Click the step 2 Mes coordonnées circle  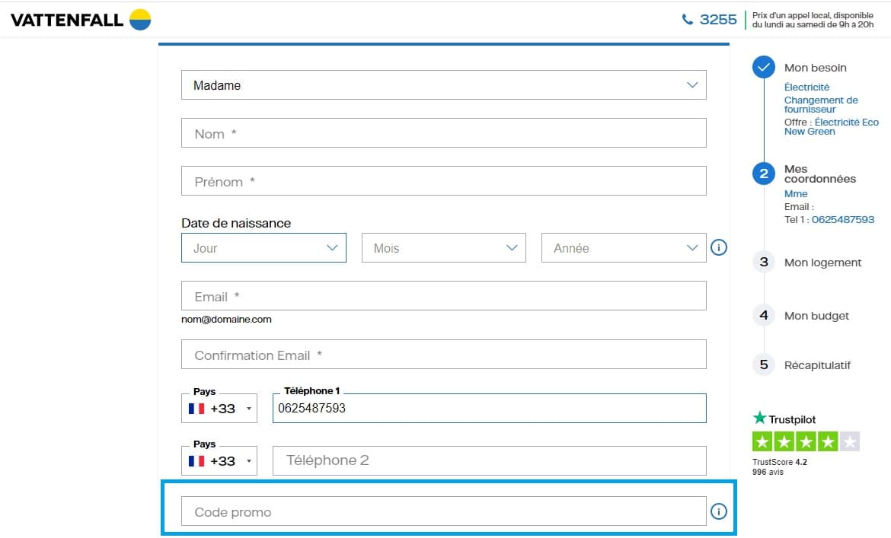(763, 173)
